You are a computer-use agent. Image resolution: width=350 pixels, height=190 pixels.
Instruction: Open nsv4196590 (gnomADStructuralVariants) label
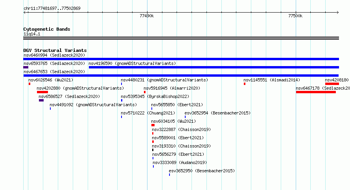pyautogui.click(x=132, y=63)
